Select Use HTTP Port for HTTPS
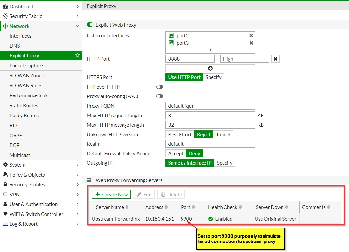Image resolution: width=349 pixels, height=252 pixels. tap(184, 77)
